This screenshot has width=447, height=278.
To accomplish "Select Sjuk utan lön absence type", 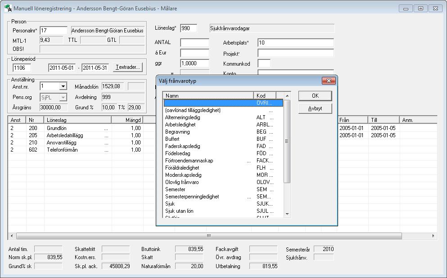I will [x=223, y=211].
